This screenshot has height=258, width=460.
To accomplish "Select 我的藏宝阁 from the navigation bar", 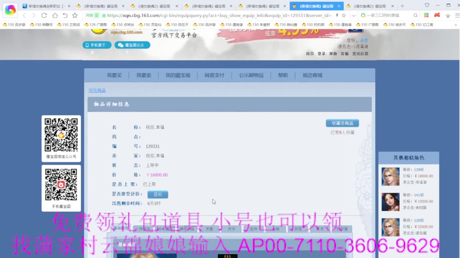I will (179, 75).
